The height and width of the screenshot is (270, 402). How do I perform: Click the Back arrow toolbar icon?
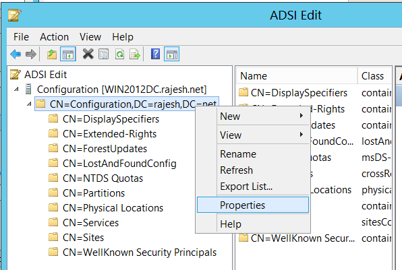pyautogui.click(x=16, y=54)
